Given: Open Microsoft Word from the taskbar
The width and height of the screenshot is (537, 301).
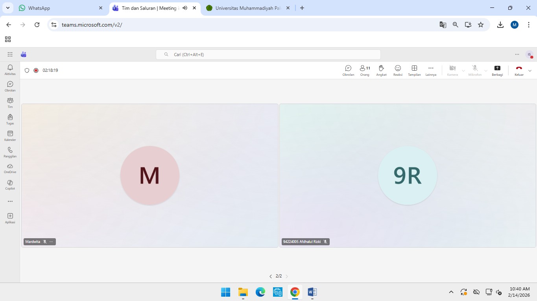Looking at the screenshot, I should click(x=312, y=292).
